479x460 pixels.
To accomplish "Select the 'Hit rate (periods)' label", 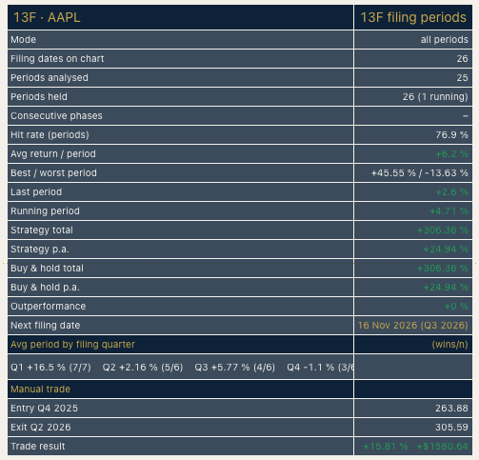I will tap(50, 135).
